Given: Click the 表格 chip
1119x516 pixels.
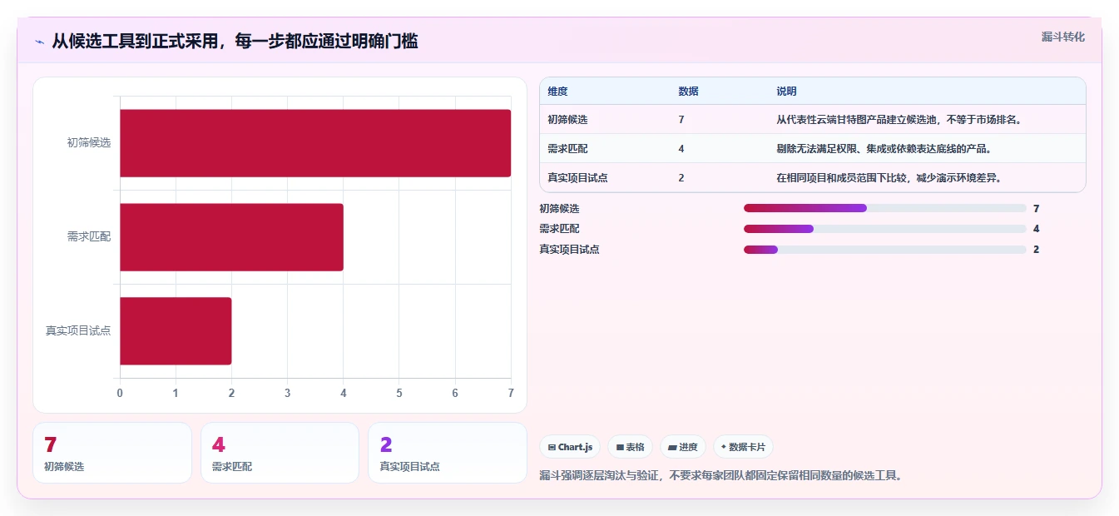Looking at the screenshot, I should pyautogui.click(x=631, y=447).
